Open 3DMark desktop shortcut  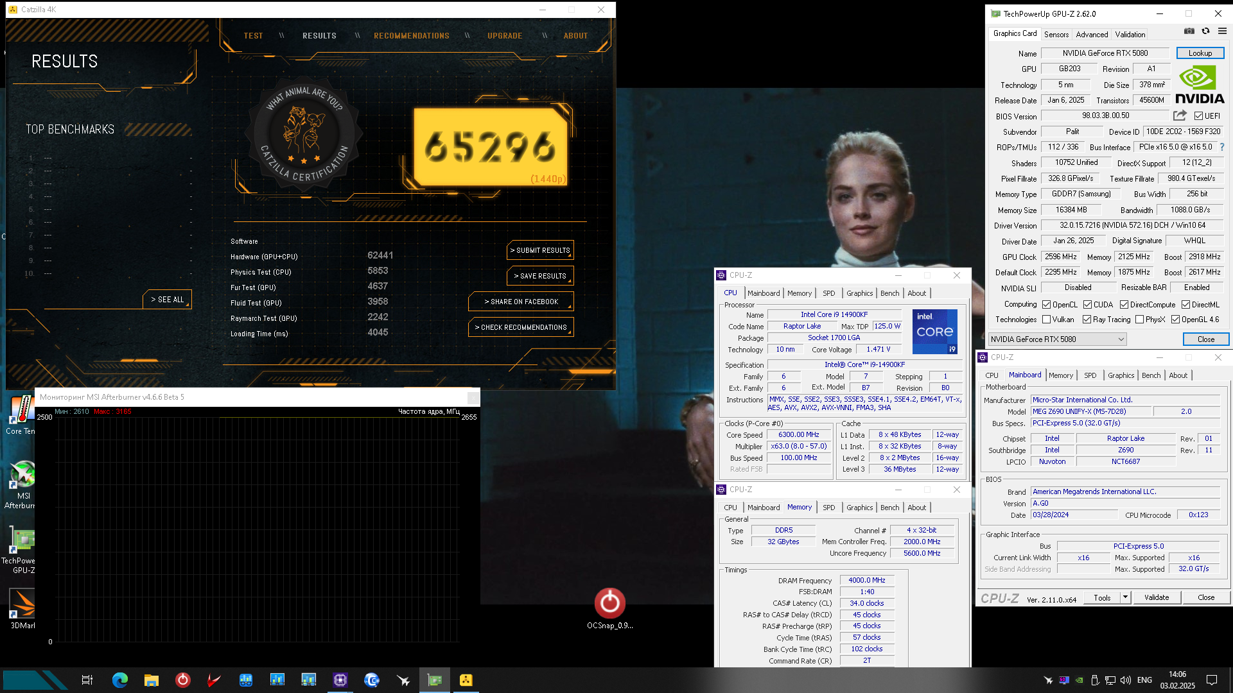click(22, 609)
